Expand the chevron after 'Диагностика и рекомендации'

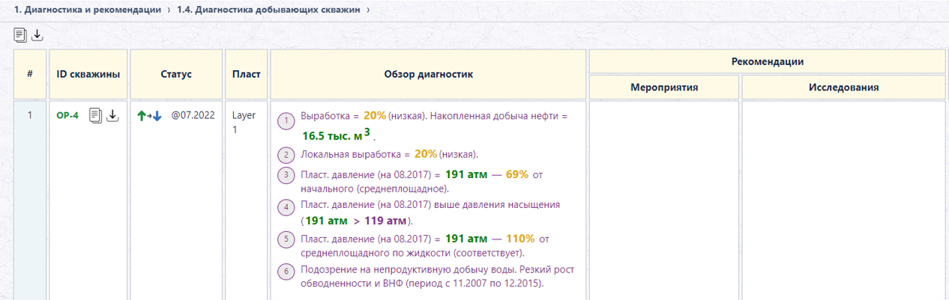(x=169, y=10)
